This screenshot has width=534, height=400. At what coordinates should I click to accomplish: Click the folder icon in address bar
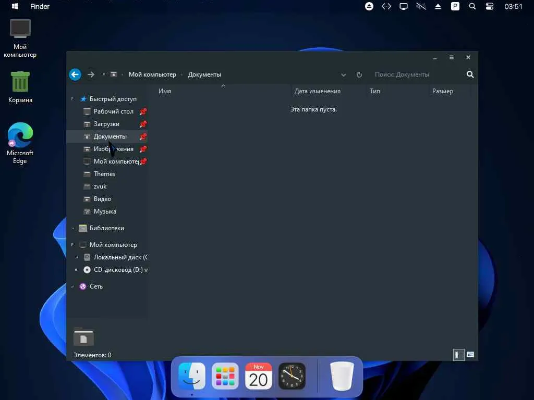114,74
